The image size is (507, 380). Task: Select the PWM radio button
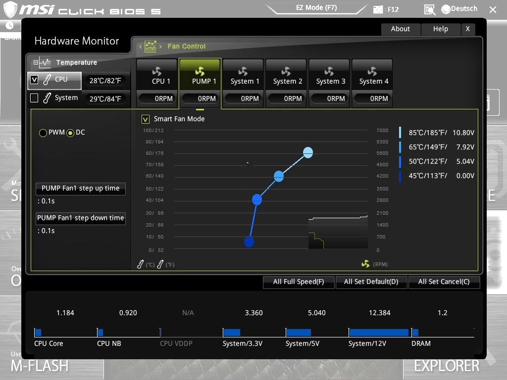pos(43,133)
